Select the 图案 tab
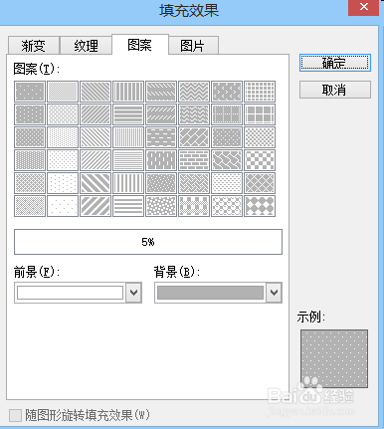Screen dimensions: 384x429 140,45
